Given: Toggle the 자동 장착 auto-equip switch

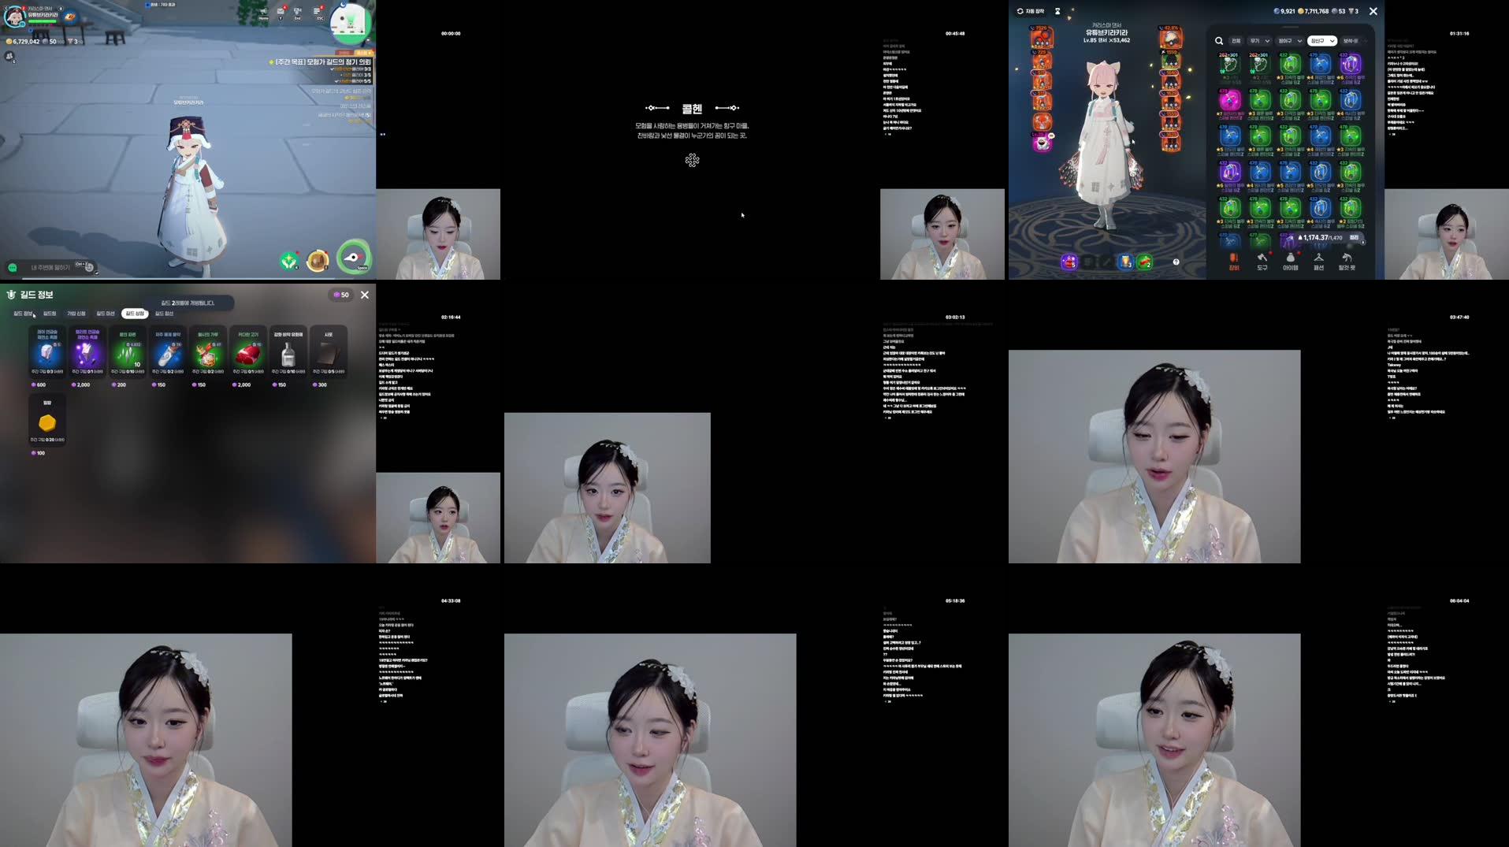Looking at the screenshot, I should 1031,11.
